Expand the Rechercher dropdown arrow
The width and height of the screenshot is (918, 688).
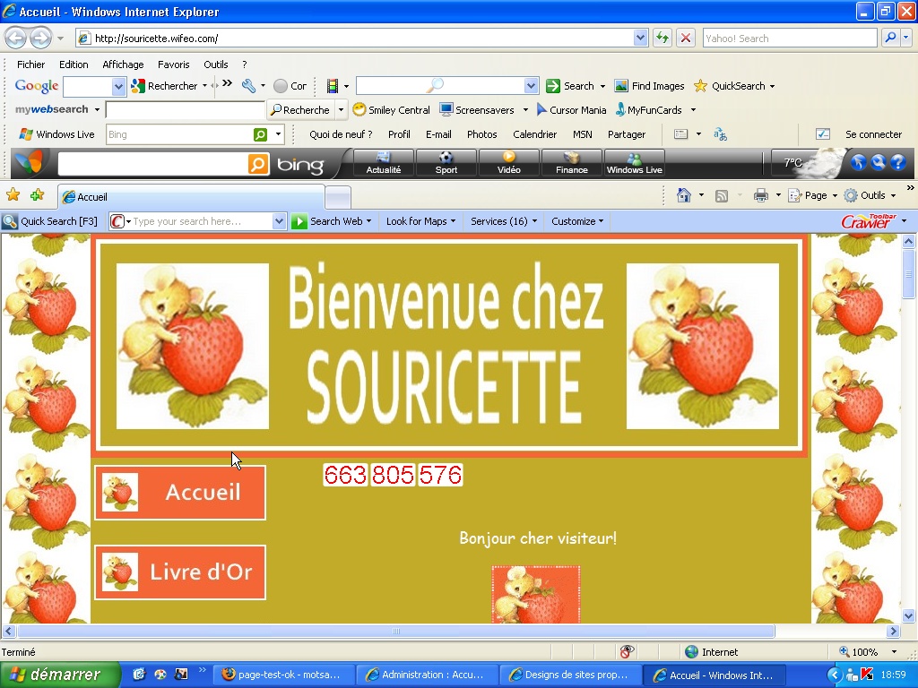click(x=204, y=86)
